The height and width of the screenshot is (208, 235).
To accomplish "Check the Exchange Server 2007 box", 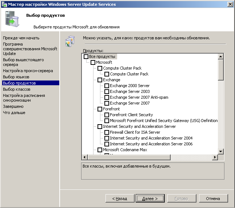I will point(107,103).
